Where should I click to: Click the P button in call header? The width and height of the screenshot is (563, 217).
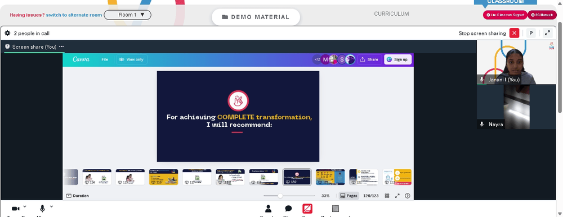[531, 33]
